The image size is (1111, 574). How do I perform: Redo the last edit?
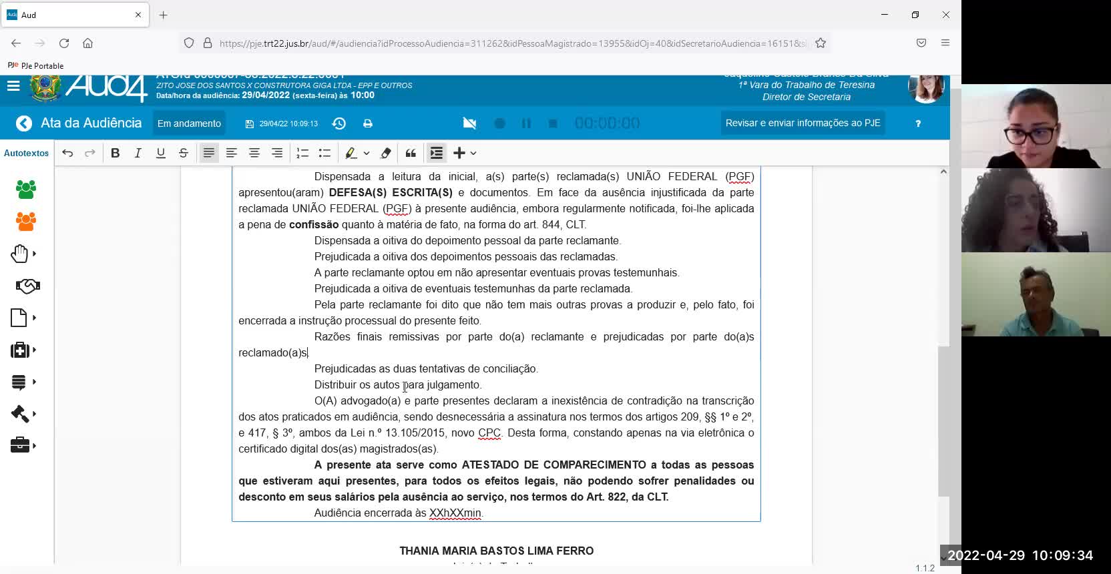[x=89, y=153]
